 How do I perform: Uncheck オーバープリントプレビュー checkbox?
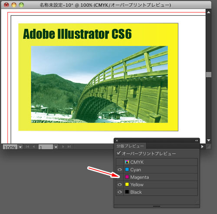(118, 153)
